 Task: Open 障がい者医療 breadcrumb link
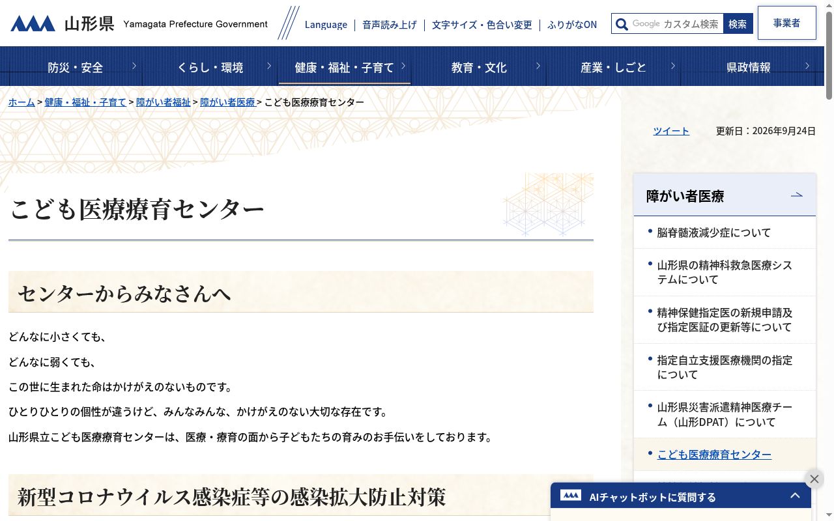point(227,102)
